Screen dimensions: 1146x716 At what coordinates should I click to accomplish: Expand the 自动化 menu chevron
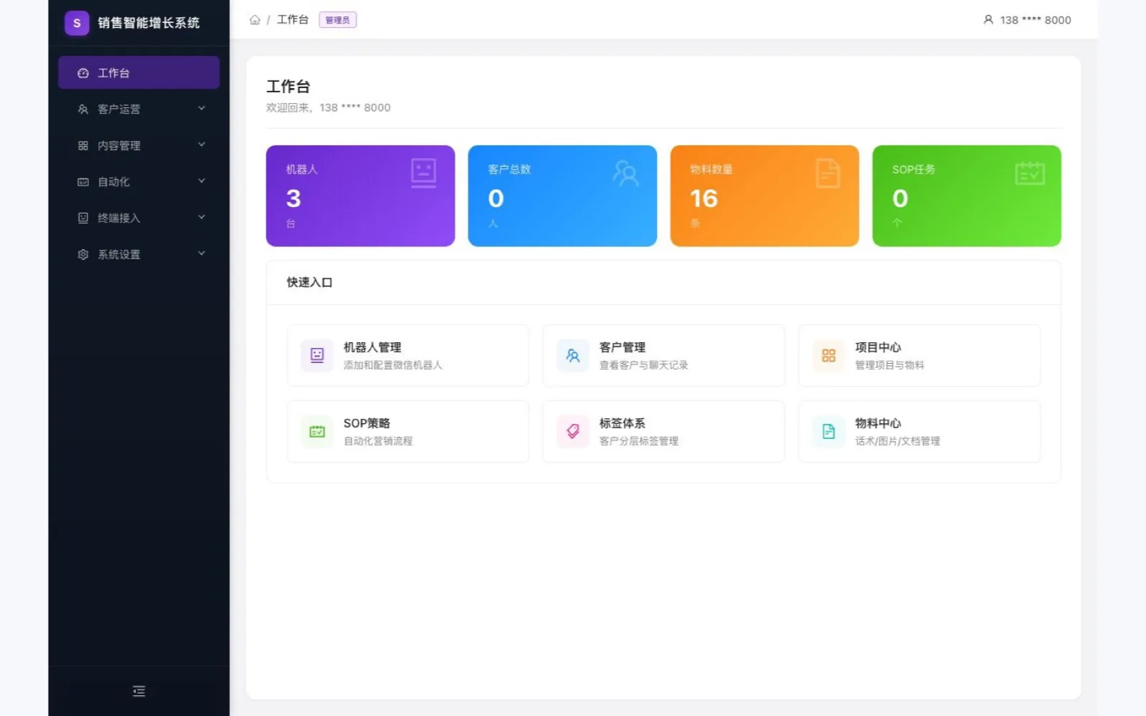pyautogui.click(x=201, y=181)
